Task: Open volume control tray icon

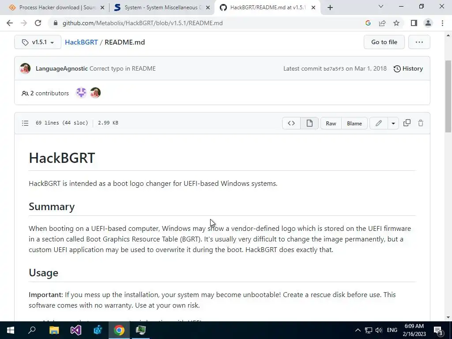Action: coord(379,330)
